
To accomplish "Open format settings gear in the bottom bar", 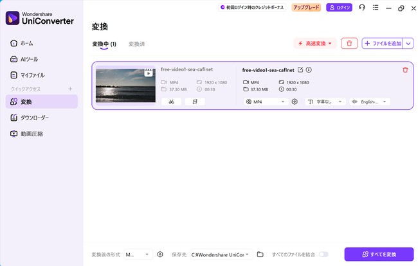I will 160,254.
